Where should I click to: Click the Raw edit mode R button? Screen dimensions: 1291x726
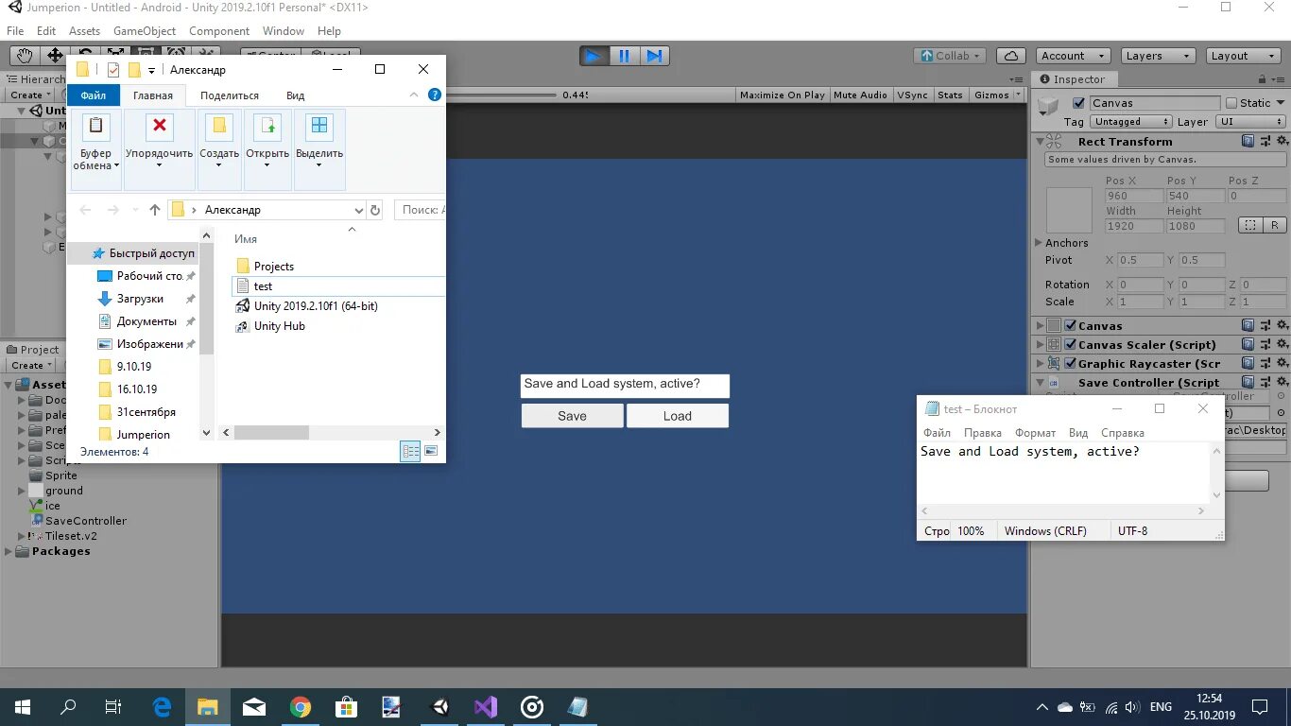(x=1274, y=225)
